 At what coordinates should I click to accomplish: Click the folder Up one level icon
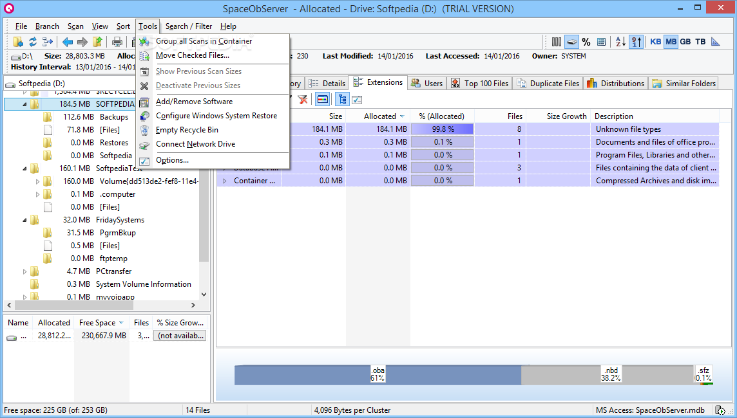(x=97, y=42)
